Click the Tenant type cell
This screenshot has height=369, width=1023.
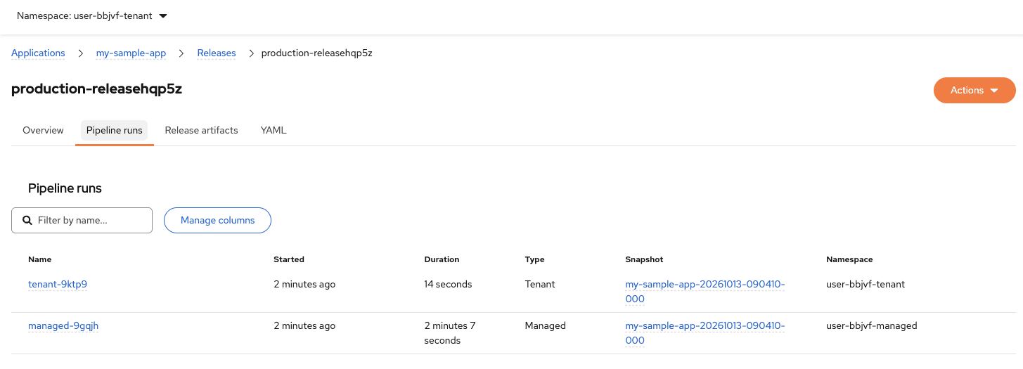coord(540,285)
